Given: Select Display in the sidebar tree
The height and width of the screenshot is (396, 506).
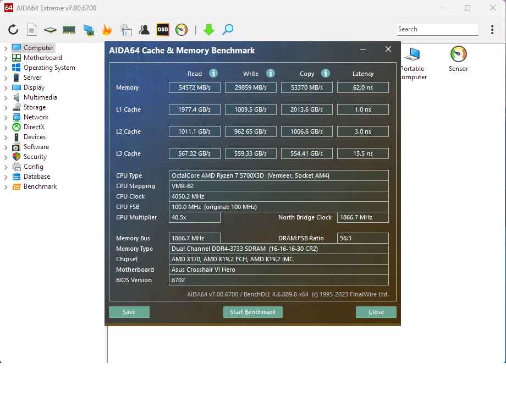Looking at the screenshot, I should (x=34, y=87).
